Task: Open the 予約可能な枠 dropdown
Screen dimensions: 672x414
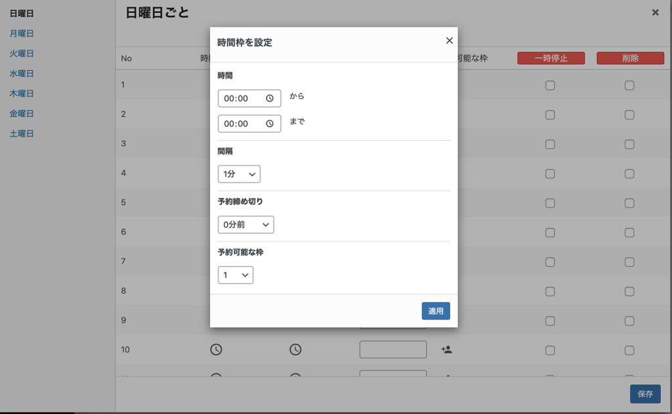Action: tap(236, 275)
